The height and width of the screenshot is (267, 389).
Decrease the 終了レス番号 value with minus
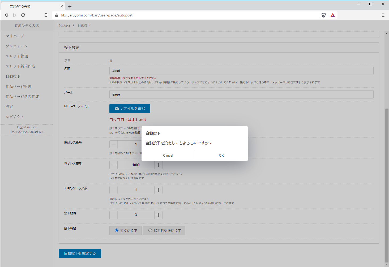tap(114, 165)
